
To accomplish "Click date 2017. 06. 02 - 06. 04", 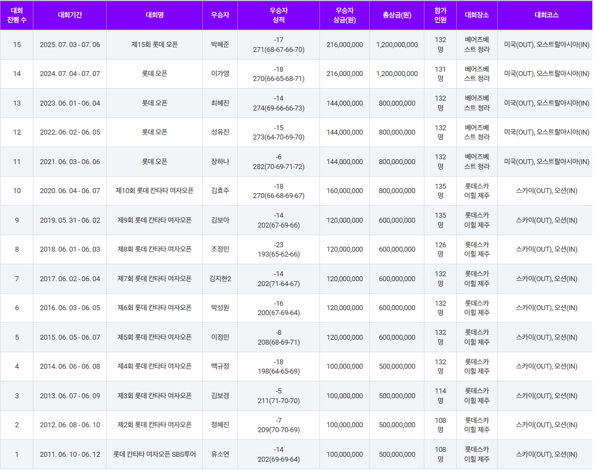I will tap(70, 279).
